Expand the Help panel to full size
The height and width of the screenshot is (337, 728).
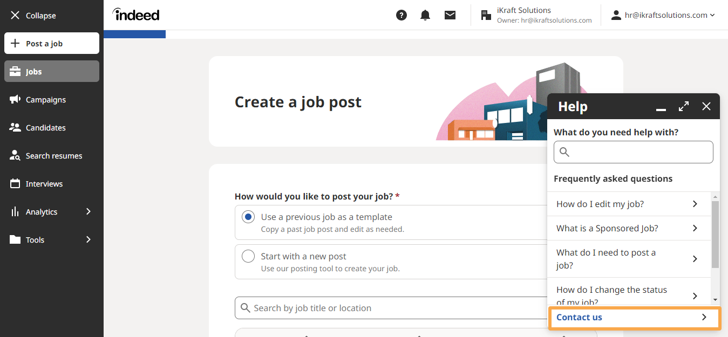pos(684,106)
